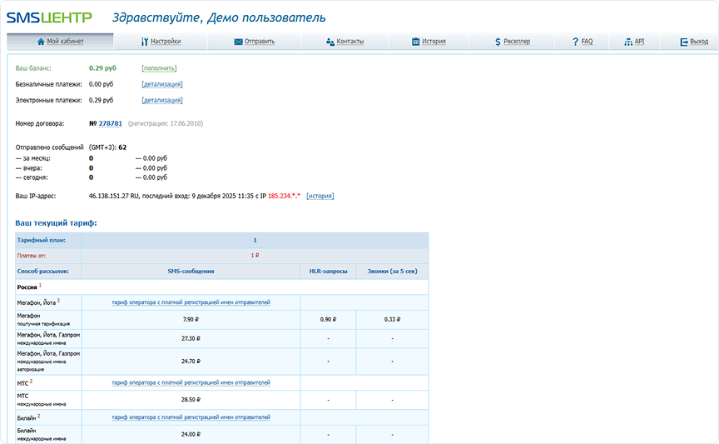Click the house icon in Мой кабинет tab
This screenshot has height=444, width=719.
pos(41,42)
